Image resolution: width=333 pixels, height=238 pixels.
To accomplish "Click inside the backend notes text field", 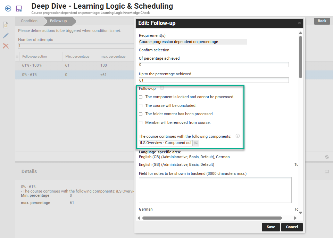I will point(215,189).
